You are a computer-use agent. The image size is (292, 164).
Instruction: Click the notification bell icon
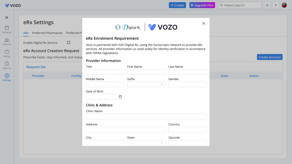click(x=267, y=5)
